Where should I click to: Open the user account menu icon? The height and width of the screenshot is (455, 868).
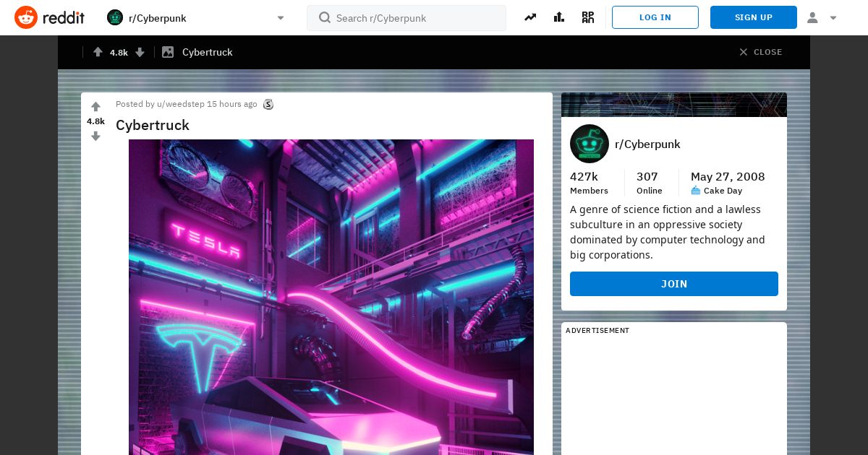click(812, 17)
